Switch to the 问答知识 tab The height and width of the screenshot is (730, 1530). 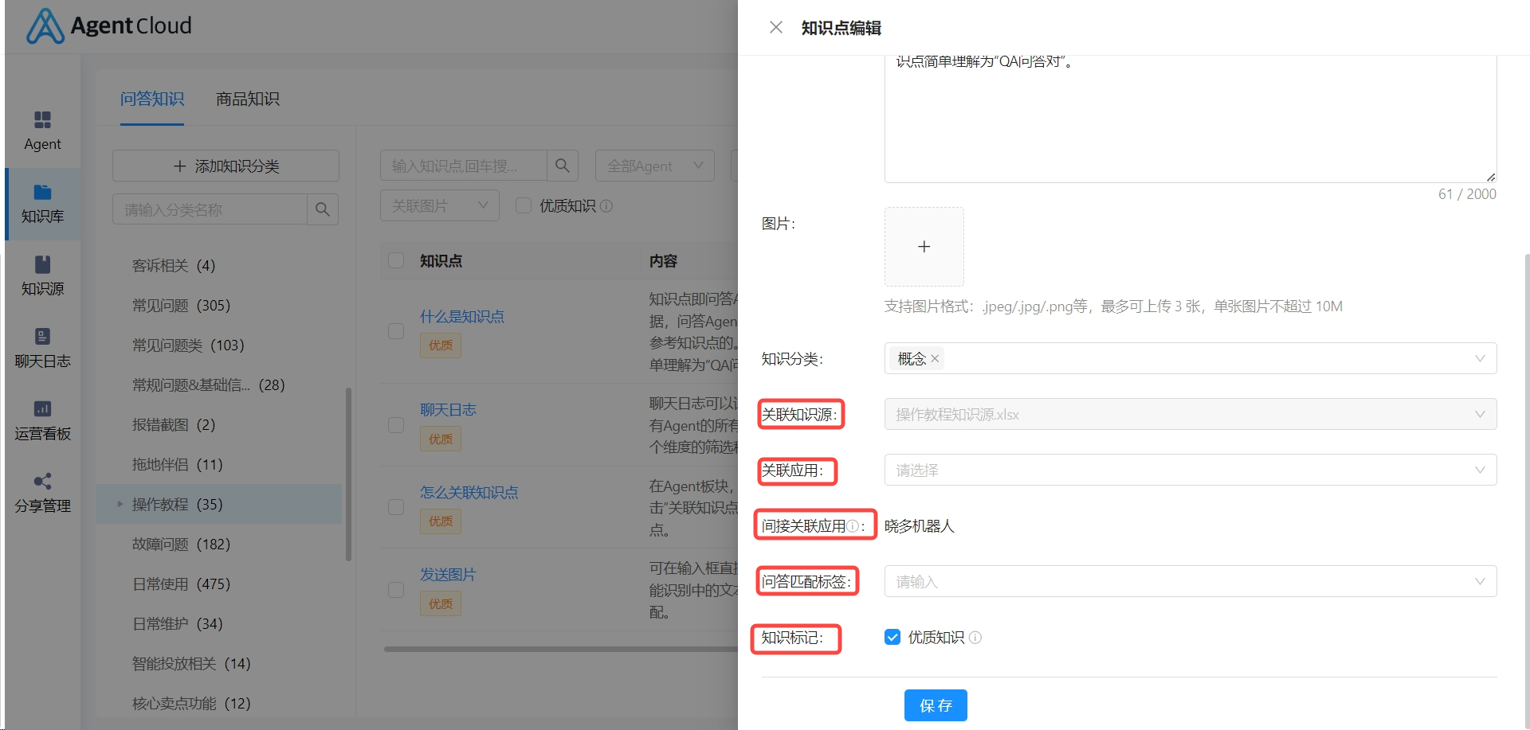(152, 99)
